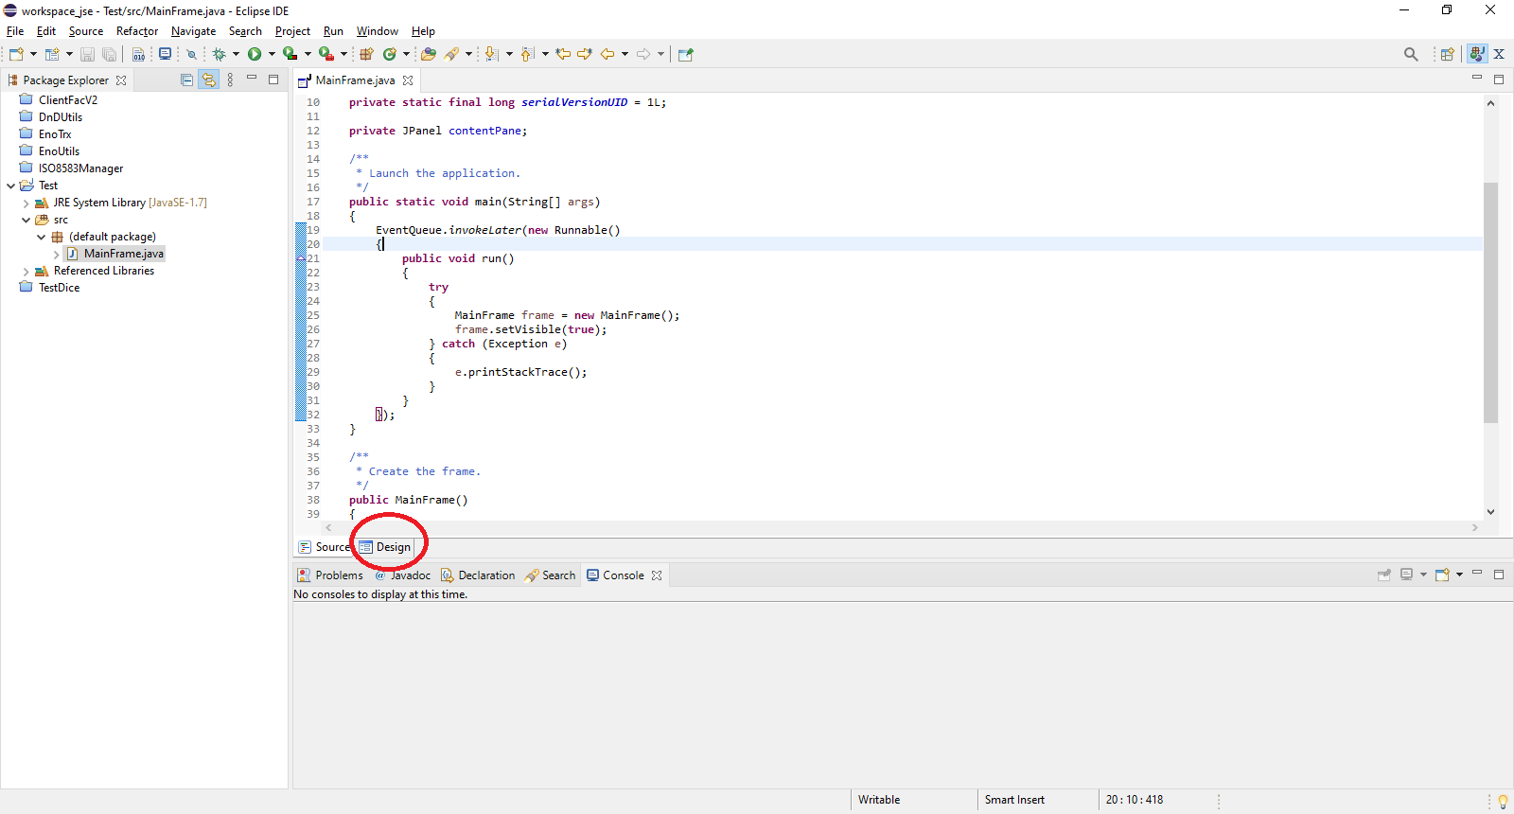This screenshot has width=1514, height=814.
Task: Click the New Java Package icon
Action: [x=366, y=54]
